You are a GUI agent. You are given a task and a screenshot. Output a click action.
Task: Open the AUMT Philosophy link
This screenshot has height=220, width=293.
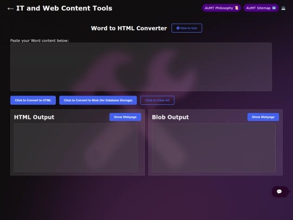221,8
